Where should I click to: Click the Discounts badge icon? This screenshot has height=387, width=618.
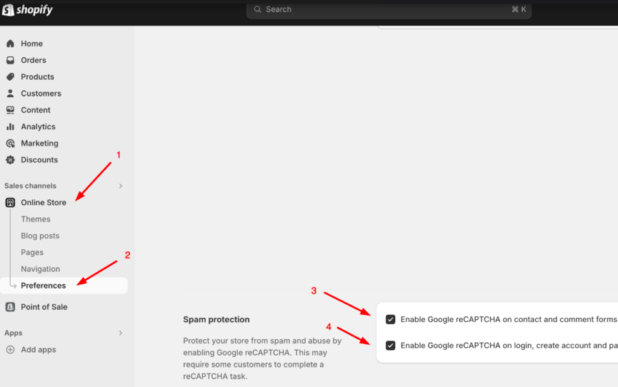(x=10, y=159)
